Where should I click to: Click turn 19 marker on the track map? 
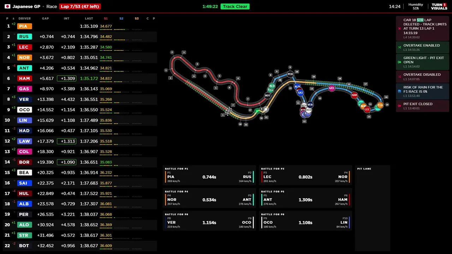[314, 77]
